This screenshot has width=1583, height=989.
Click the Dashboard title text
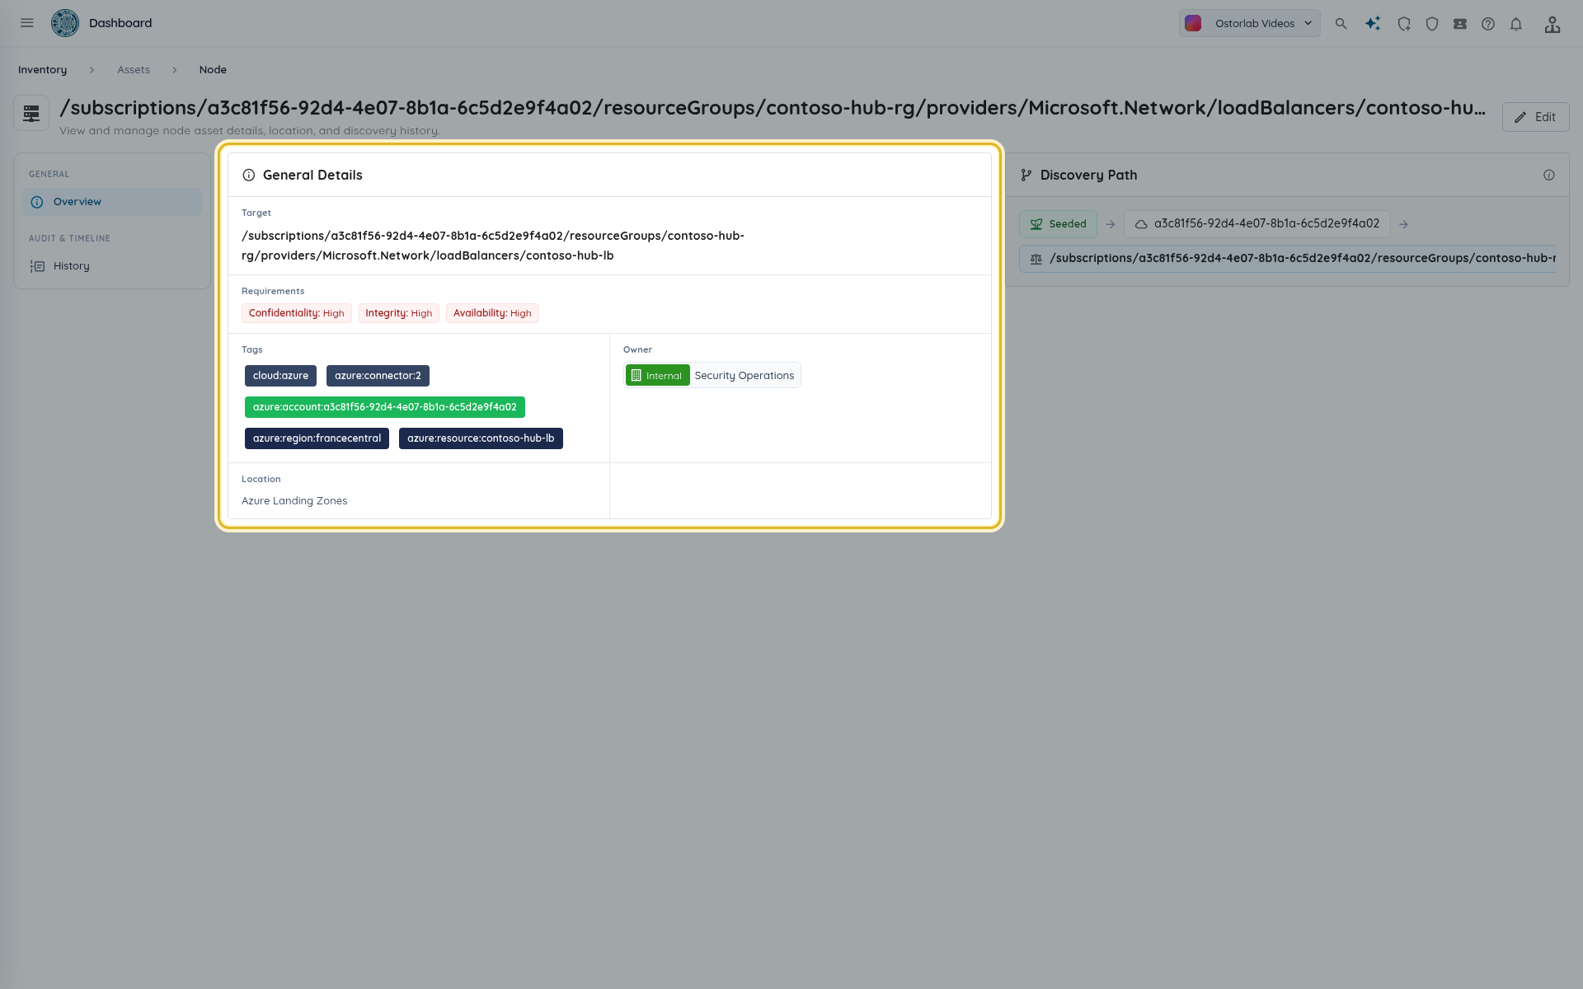120,23
